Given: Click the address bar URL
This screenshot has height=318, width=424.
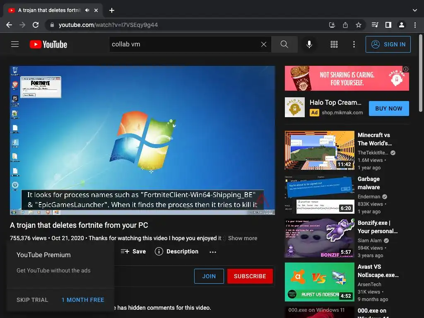Looking at the screenshot, I should tap(108, 25).
